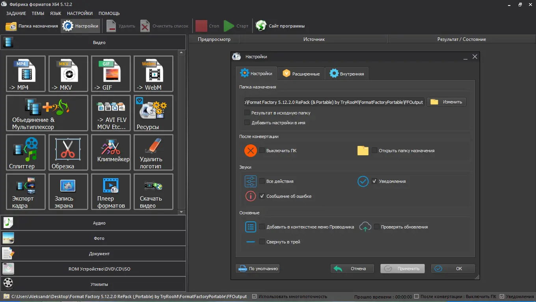536x302 pixels.
Task: Open the Экспорт кадра tool
Action: (26, 192)
